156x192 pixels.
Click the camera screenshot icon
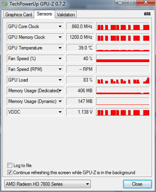[147, 14]
